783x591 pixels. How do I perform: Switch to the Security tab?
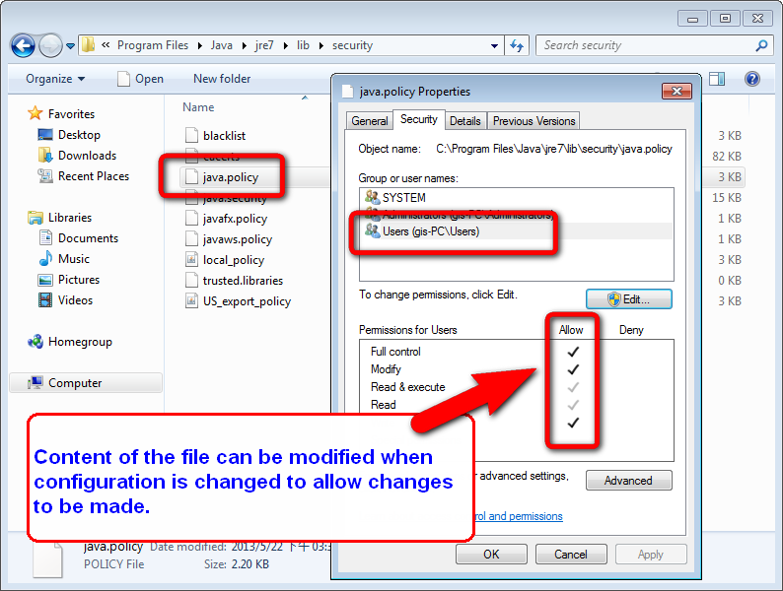tap(418, 120)
